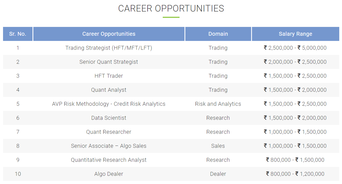Screen dimensions: 342x184
Task: Click the Salary Range column header
Action: [x=295, y=34]
